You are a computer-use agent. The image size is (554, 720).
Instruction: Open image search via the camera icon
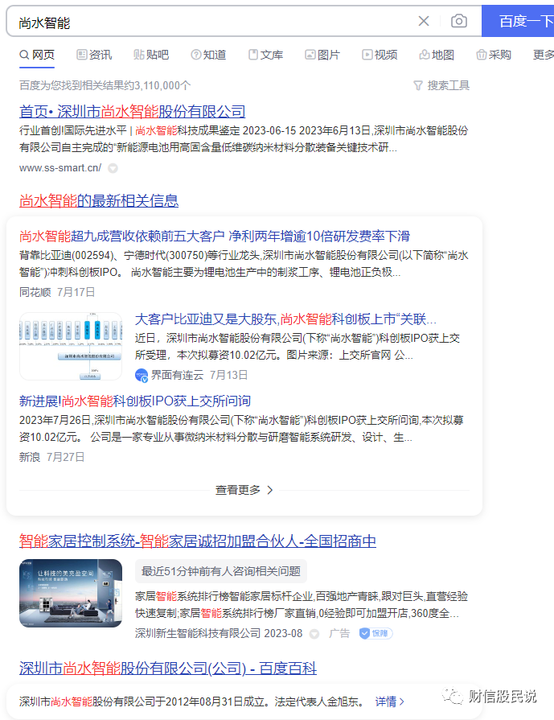tap(458, 21)
